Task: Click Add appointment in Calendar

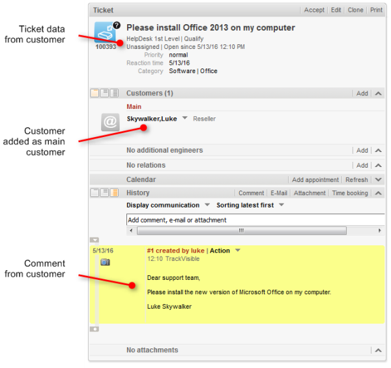Action: [315, 179]
